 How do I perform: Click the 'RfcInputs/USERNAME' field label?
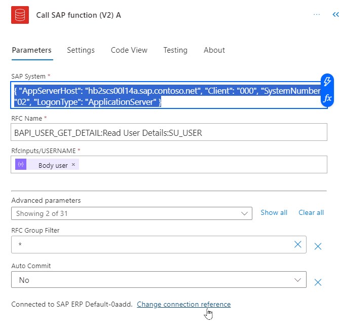point(44,151)
